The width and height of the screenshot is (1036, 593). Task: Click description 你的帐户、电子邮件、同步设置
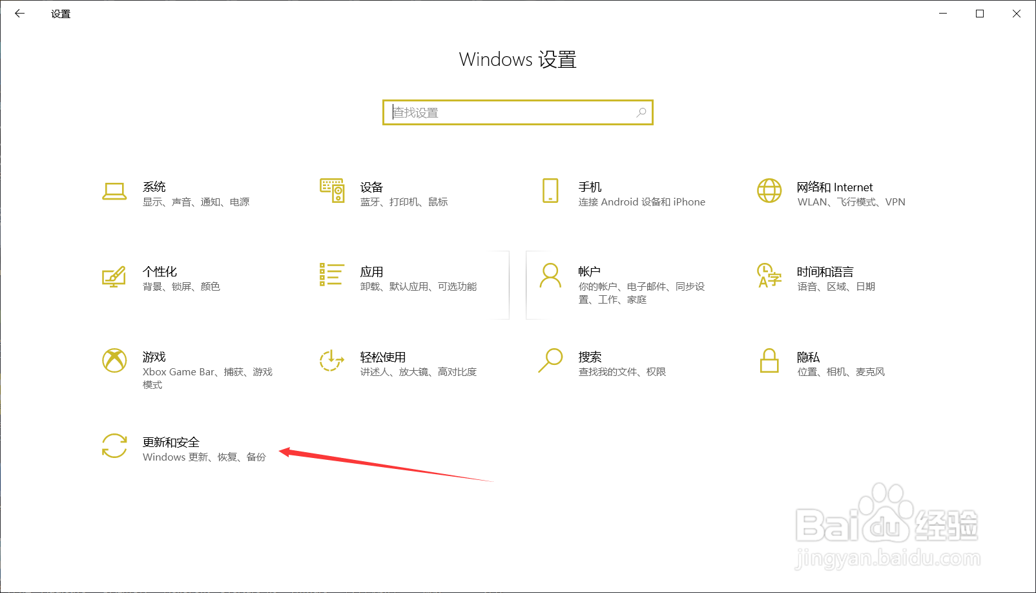click(x=642, y=293)
